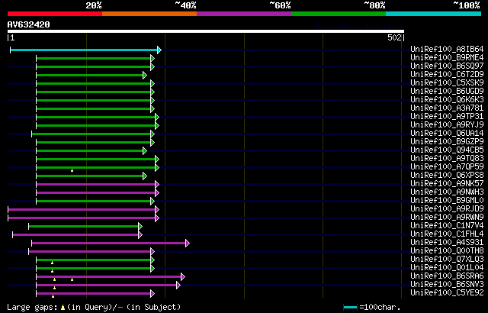Click the cyan 100char scale legend bar
Image resolution: width=488 pixels, height=313 pixels.
pos(351,308)
